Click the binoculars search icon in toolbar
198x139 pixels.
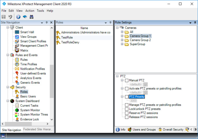pos(31,17)
